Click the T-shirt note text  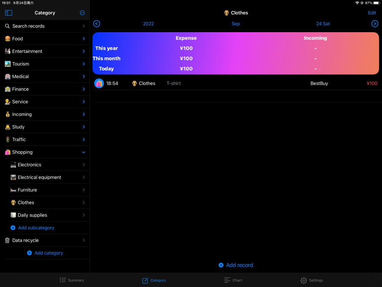173,83
